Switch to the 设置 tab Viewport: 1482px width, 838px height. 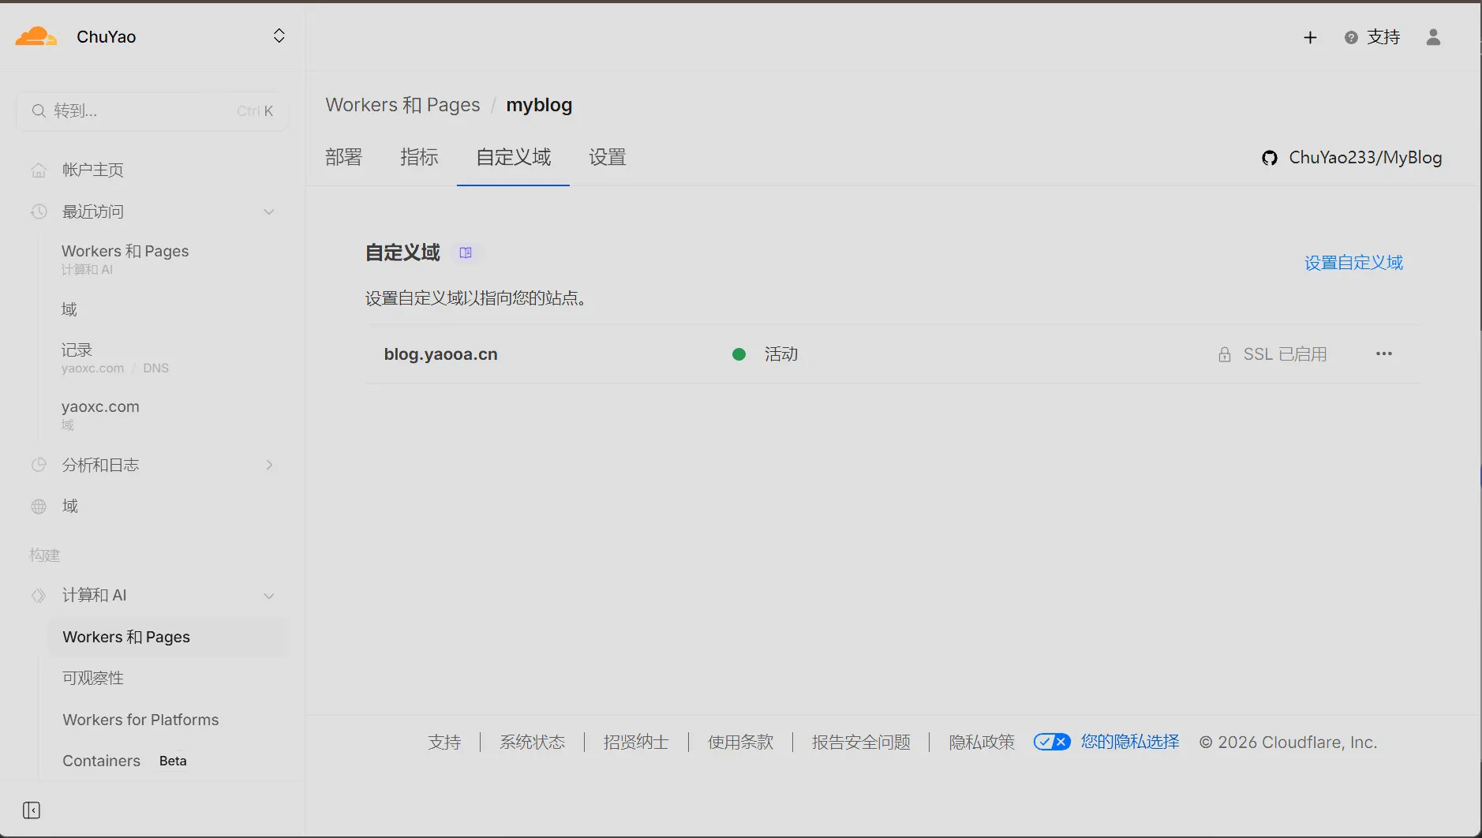(608, 157)
